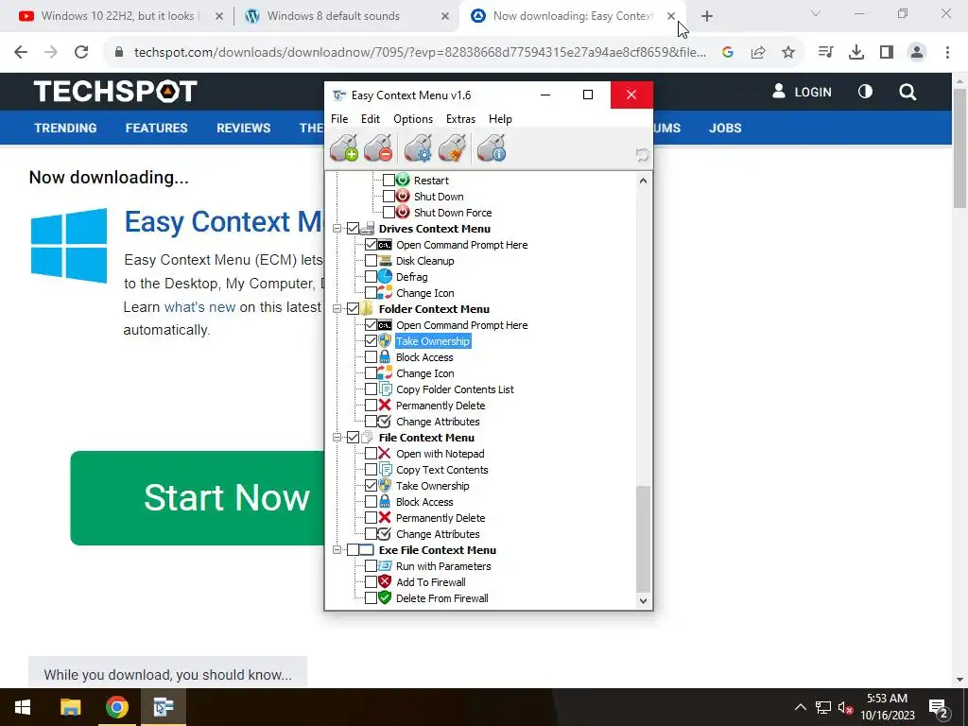Check the Copy Folder Contents List box

[x=371, y=389]
